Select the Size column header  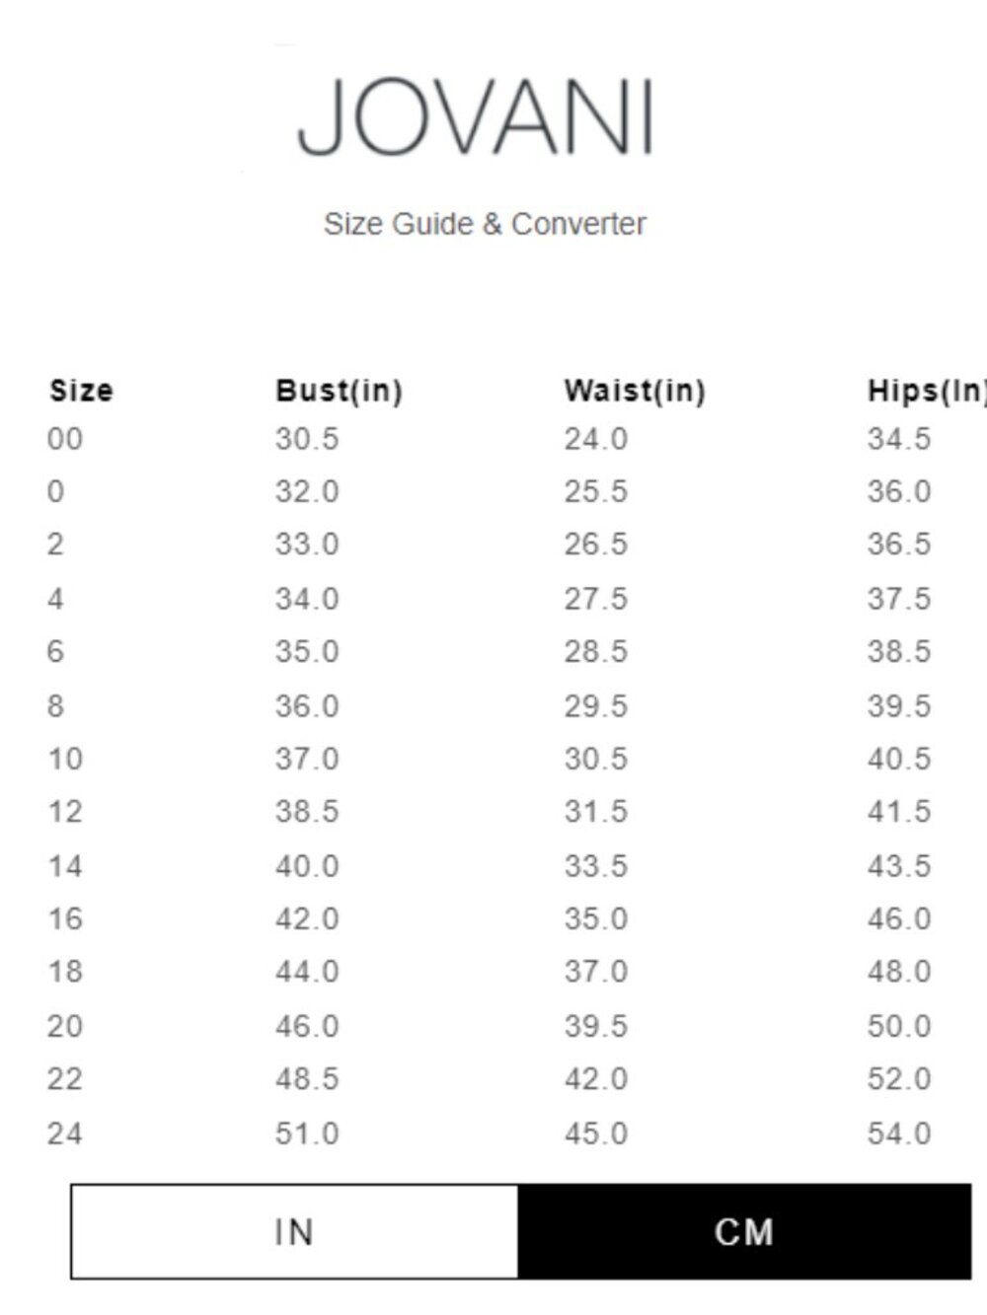point(81,391)
